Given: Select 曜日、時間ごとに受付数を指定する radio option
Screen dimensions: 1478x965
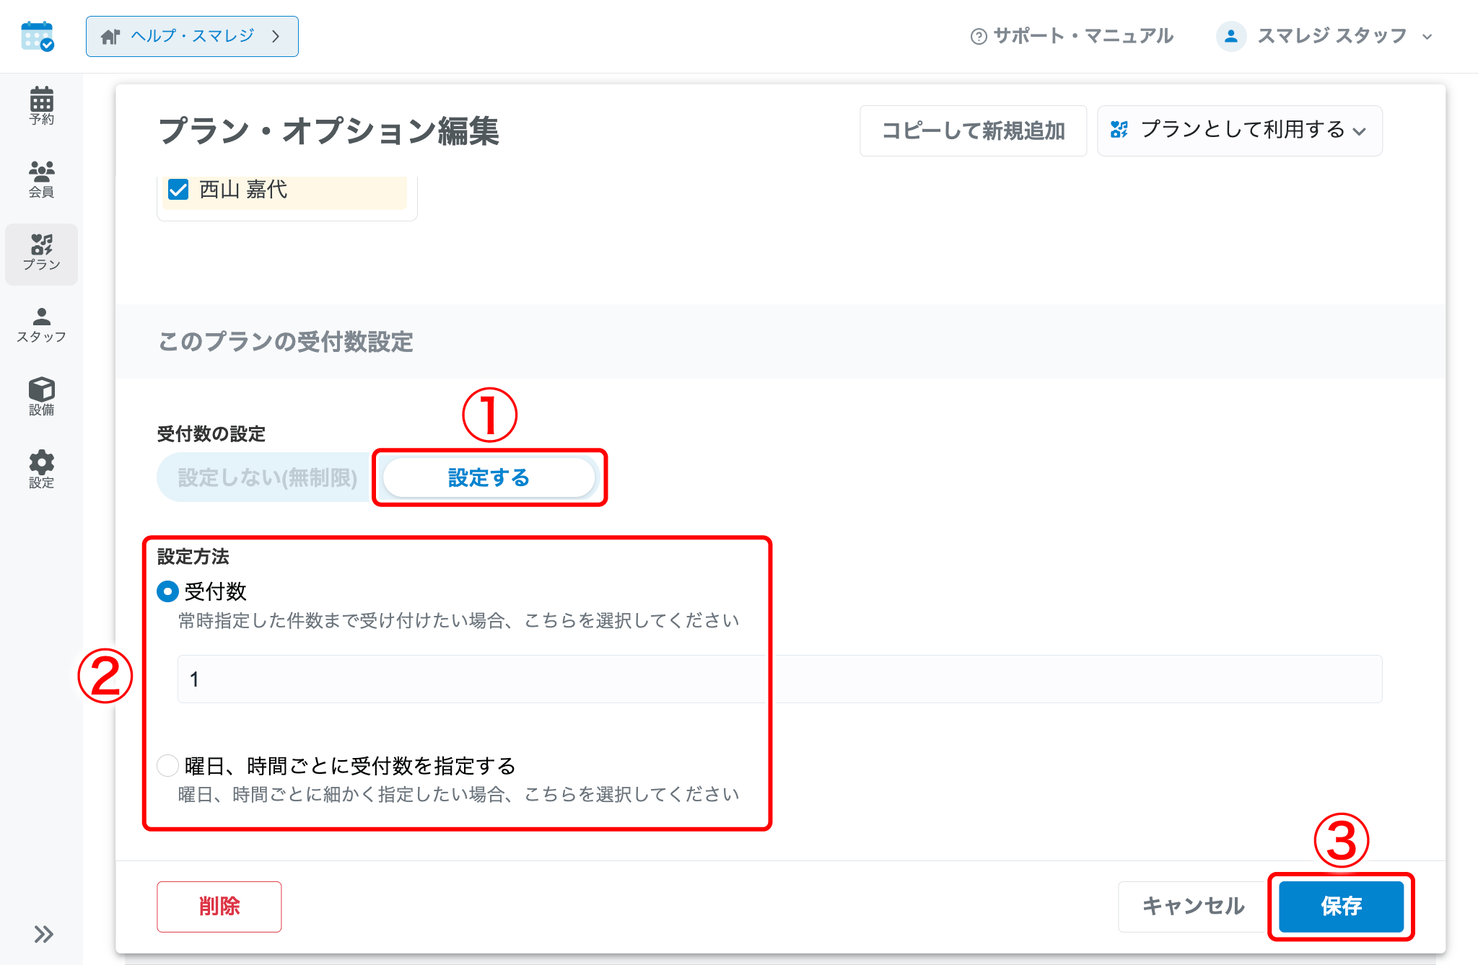Looking at the screenshot, I should [x=167, y=765].
